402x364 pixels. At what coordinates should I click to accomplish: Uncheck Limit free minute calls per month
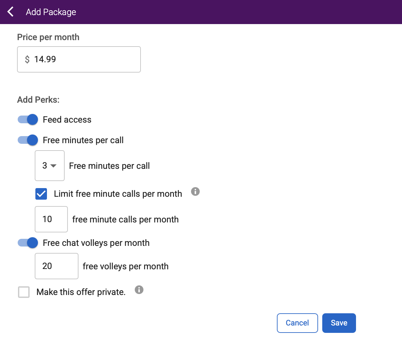coord(41,194)
